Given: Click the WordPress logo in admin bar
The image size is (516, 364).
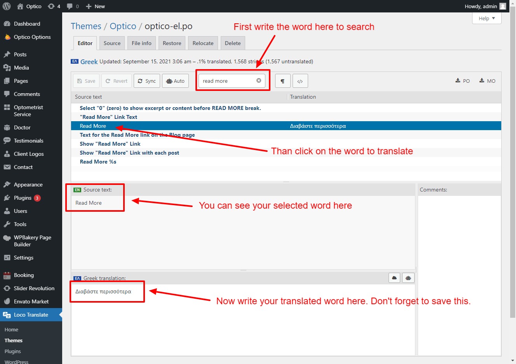Looking at the screenshot, I should 7,6.
